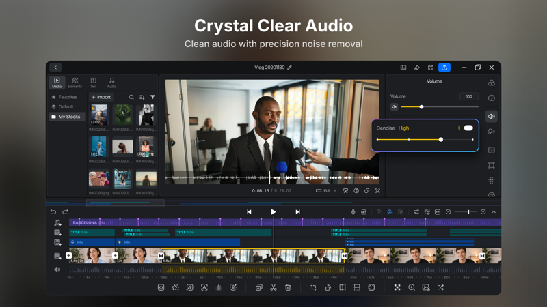Image resolution: width=547 pixels, height=307 pixels.
Task: Click the Import button
Action: pyautogui.click(x=101, y=97)
